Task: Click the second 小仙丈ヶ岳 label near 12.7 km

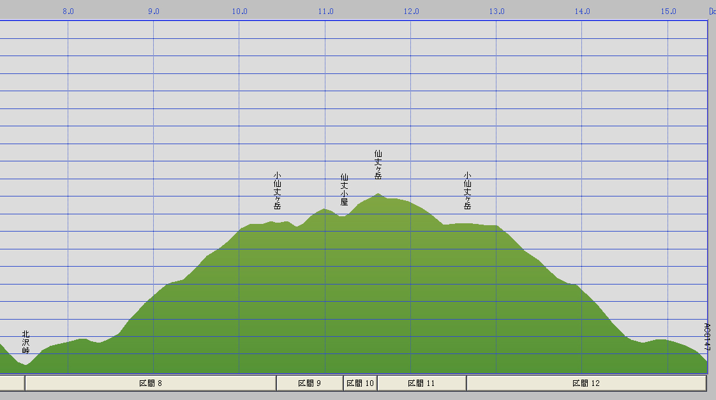Action: pyautogui.click(x=467, y=191)
